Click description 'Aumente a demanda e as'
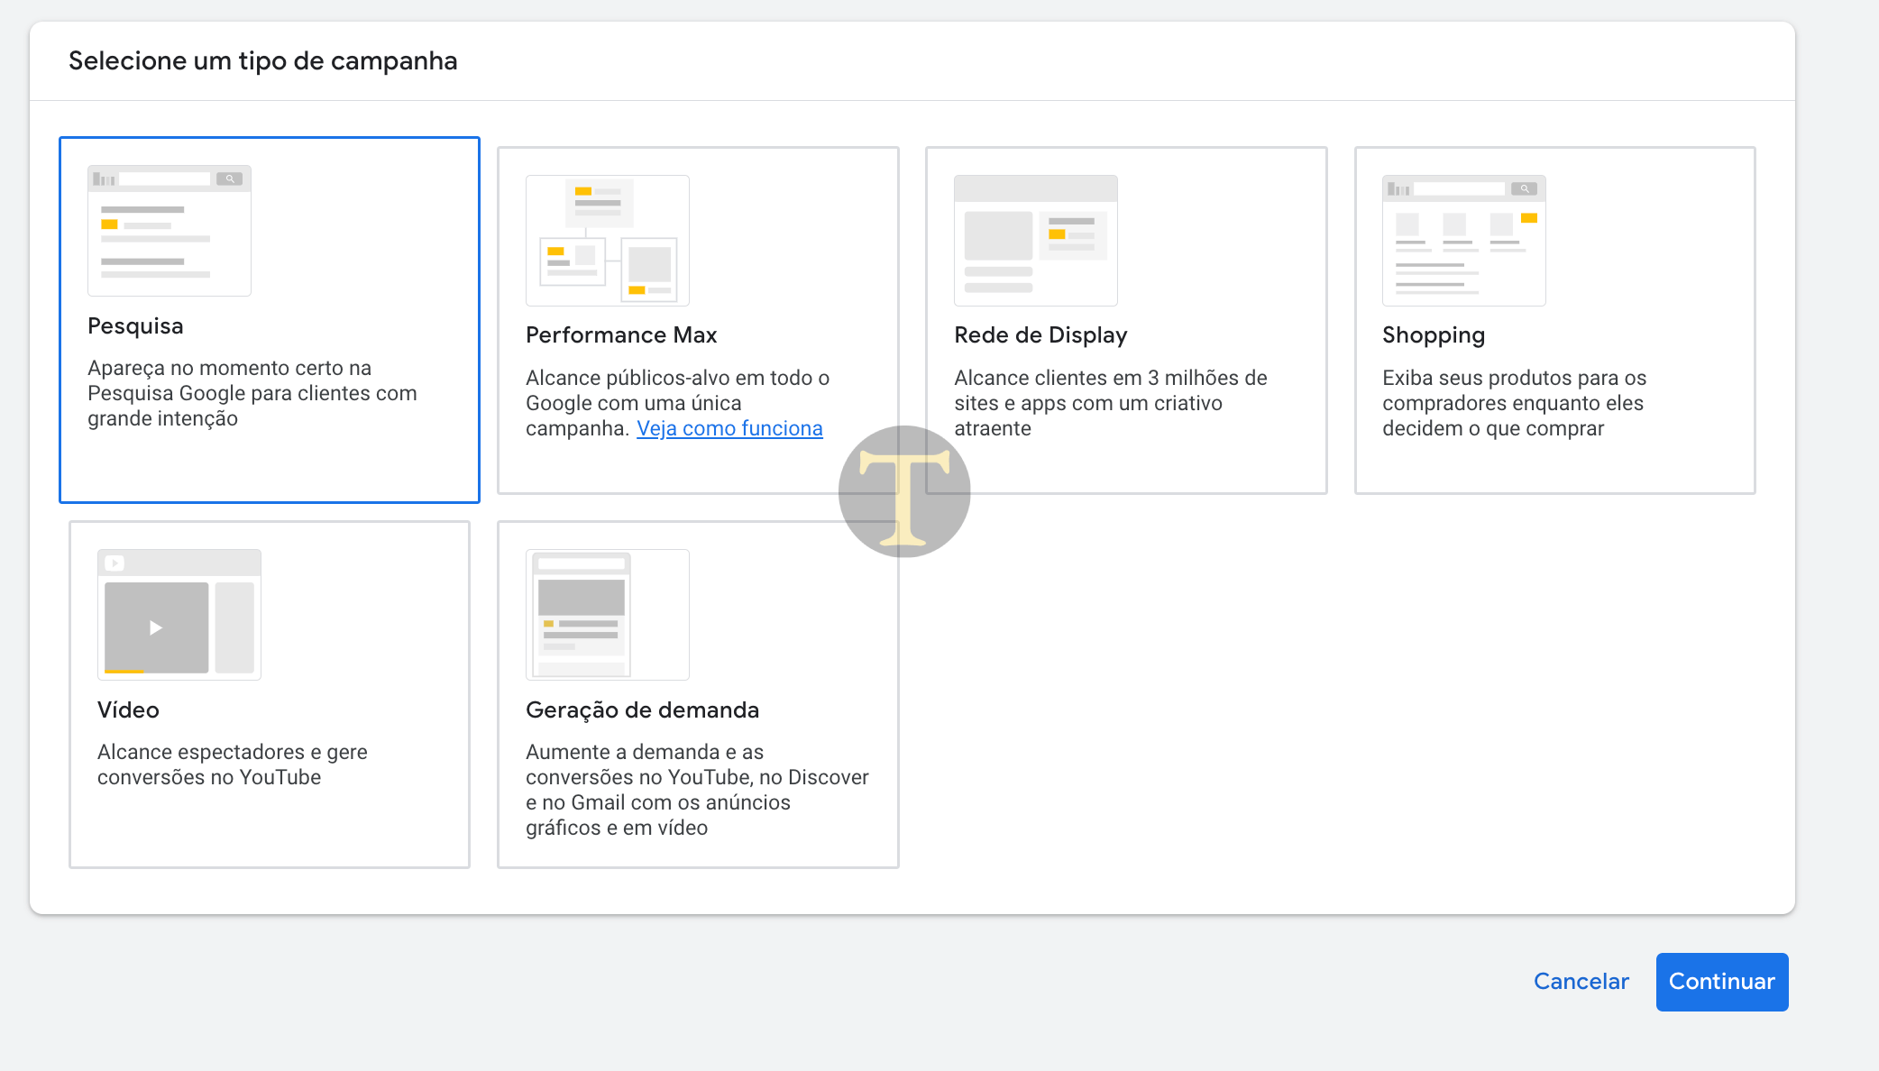 point(645,752)
